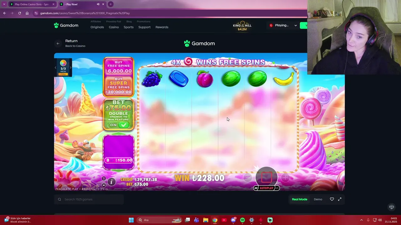
Task: Mute the slot game sound icon
Action: point(104,185)
